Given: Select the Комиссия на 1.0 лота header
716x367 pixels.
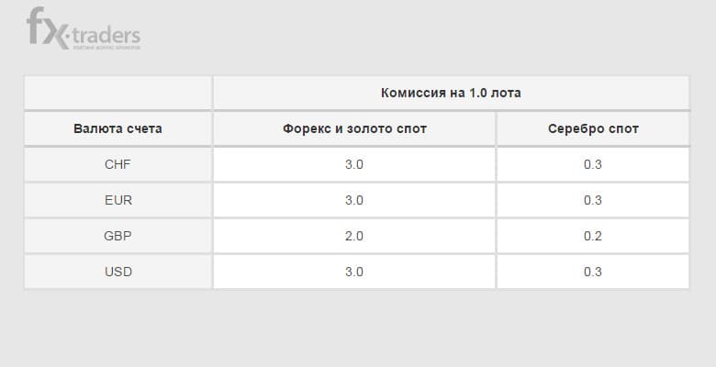Looking at the screenshot, I should pos(451,93).
